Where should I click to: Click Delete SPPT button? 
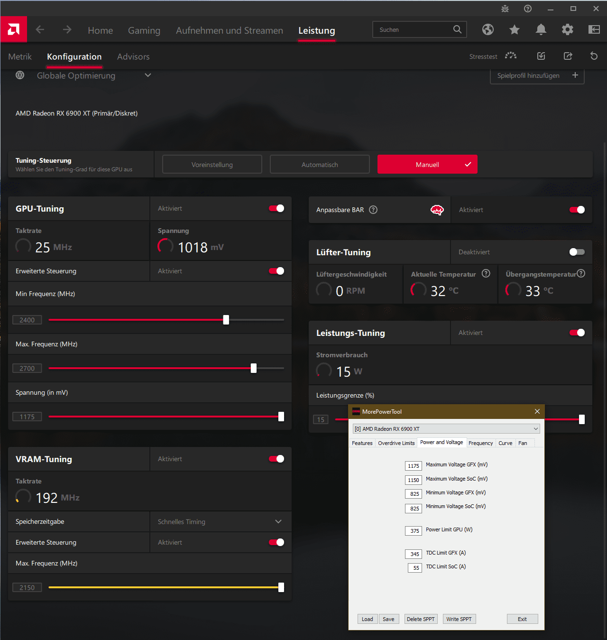[x=421, y=619]
